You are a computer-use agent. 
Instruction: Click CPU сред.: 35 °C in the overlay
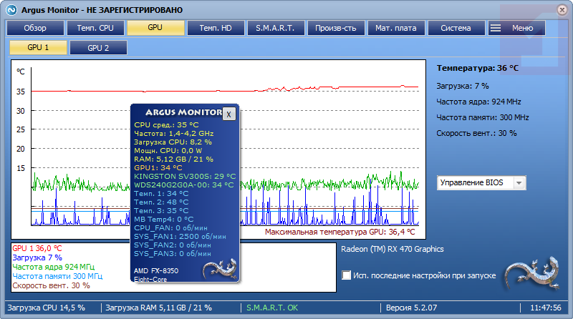pos(166,125)
